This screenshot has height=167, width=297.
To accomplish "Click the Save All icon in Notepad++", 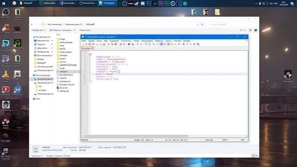I will click(93, 44).
